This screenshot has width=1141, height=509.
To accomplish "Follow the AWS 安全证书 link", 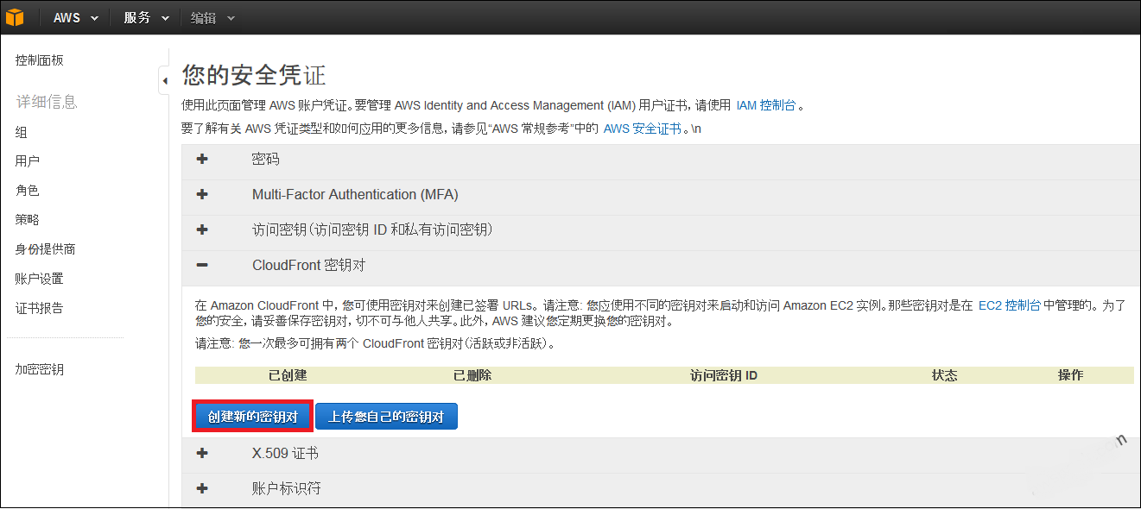I will 642,129.
